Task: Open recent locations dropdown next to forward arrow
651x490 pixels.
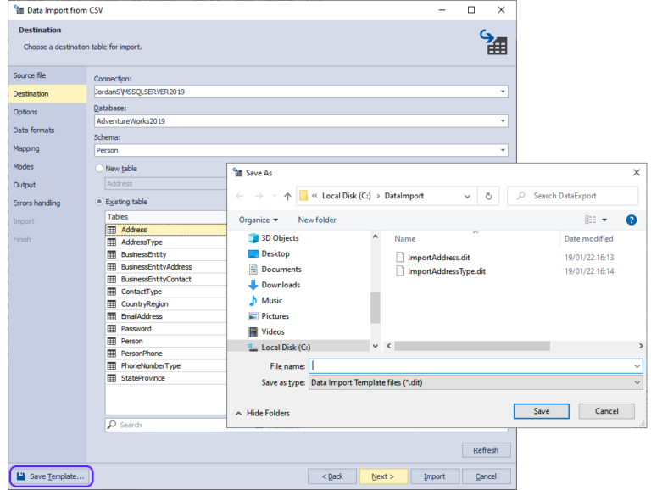Action: pos(274,196)
